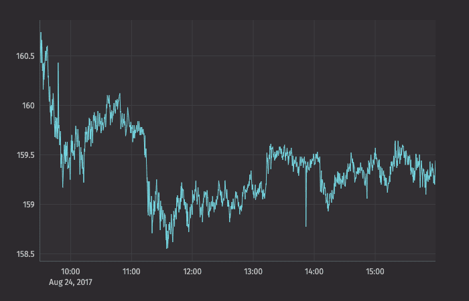The image size is (469, 301).
Task: Select the 158.5 y-axis label
Action: [x=25, y=254]
